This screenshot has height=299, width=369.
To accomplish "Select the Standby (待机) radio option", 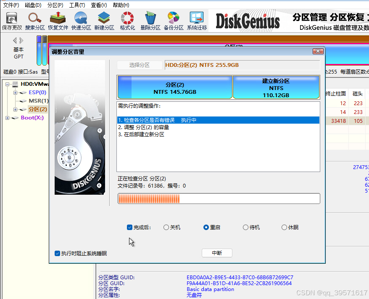I will (x=245, y=228).
